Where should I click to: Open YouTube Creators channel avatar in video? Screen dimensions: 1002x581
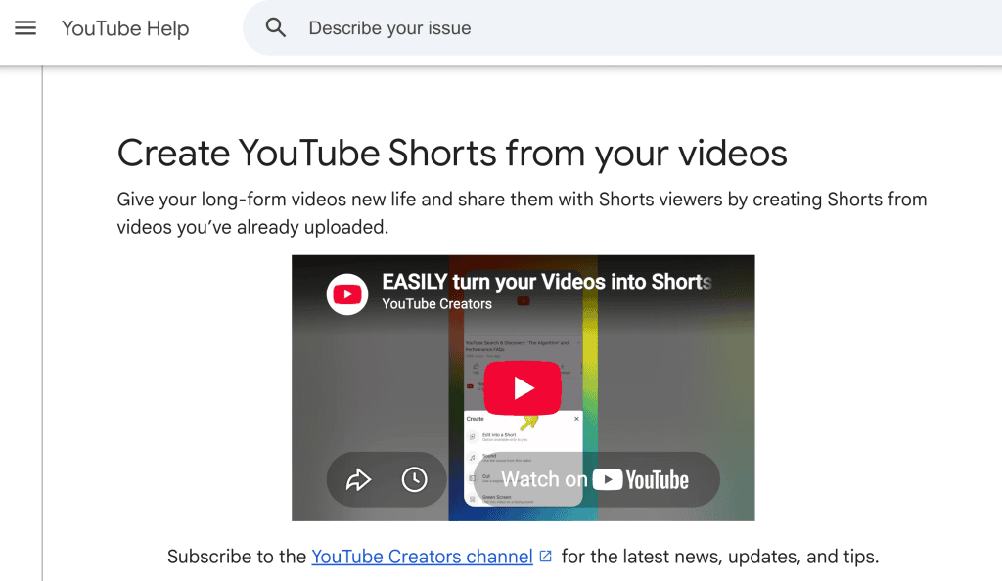tap(347, 294)
